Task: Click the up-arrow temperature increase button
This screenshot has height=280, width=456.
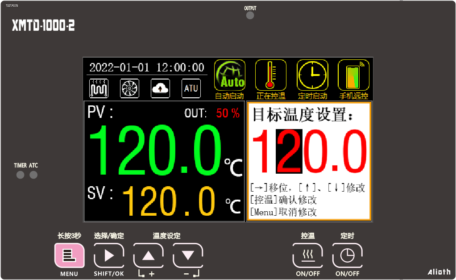Action: (148, 255)
